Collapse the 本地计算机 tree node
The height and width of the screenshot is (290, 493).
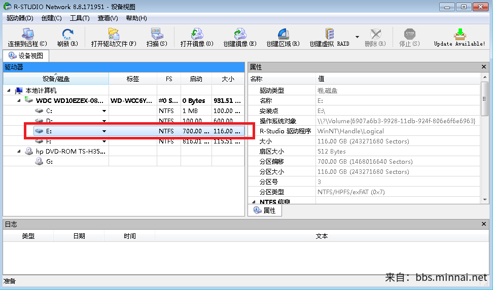pyautogui.click(x=9, y=91)
